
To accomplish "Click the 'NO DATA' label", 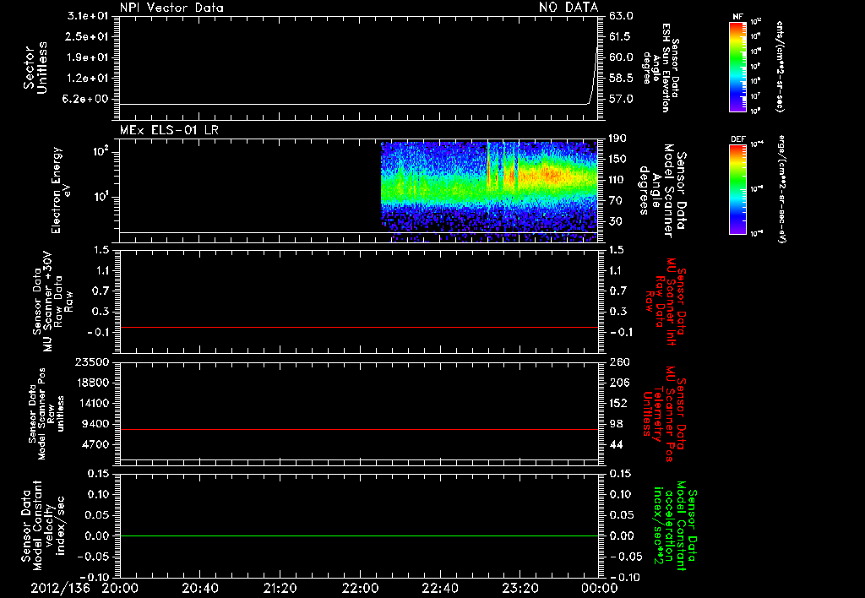I will pos(569,7).
